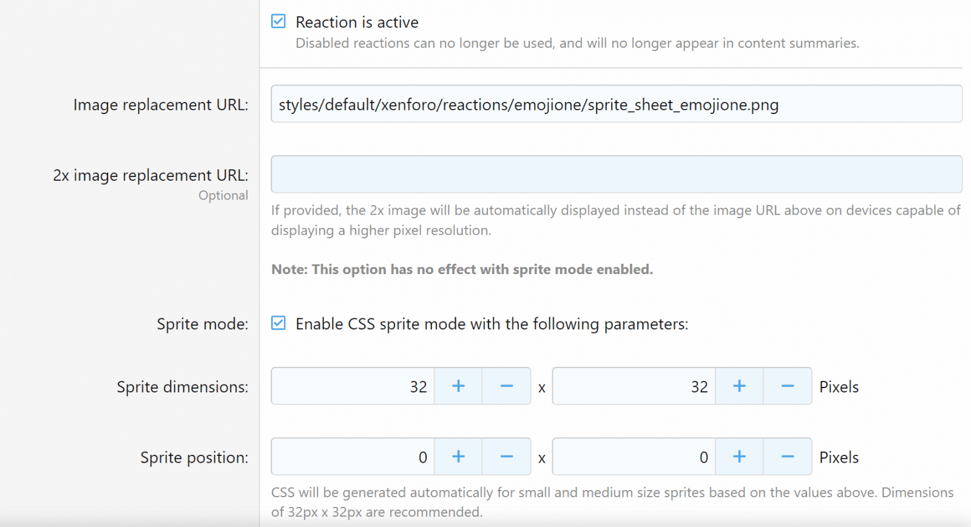Increase sprite height with plus icon

click(x=739, y=386)
